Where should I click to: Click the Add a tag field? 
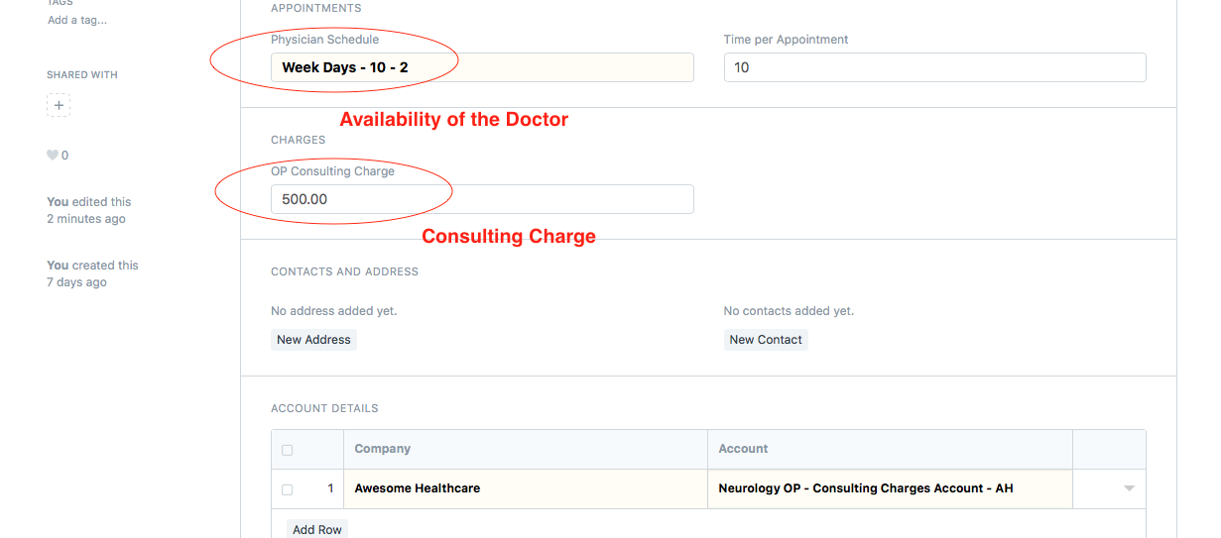[77, 20]
